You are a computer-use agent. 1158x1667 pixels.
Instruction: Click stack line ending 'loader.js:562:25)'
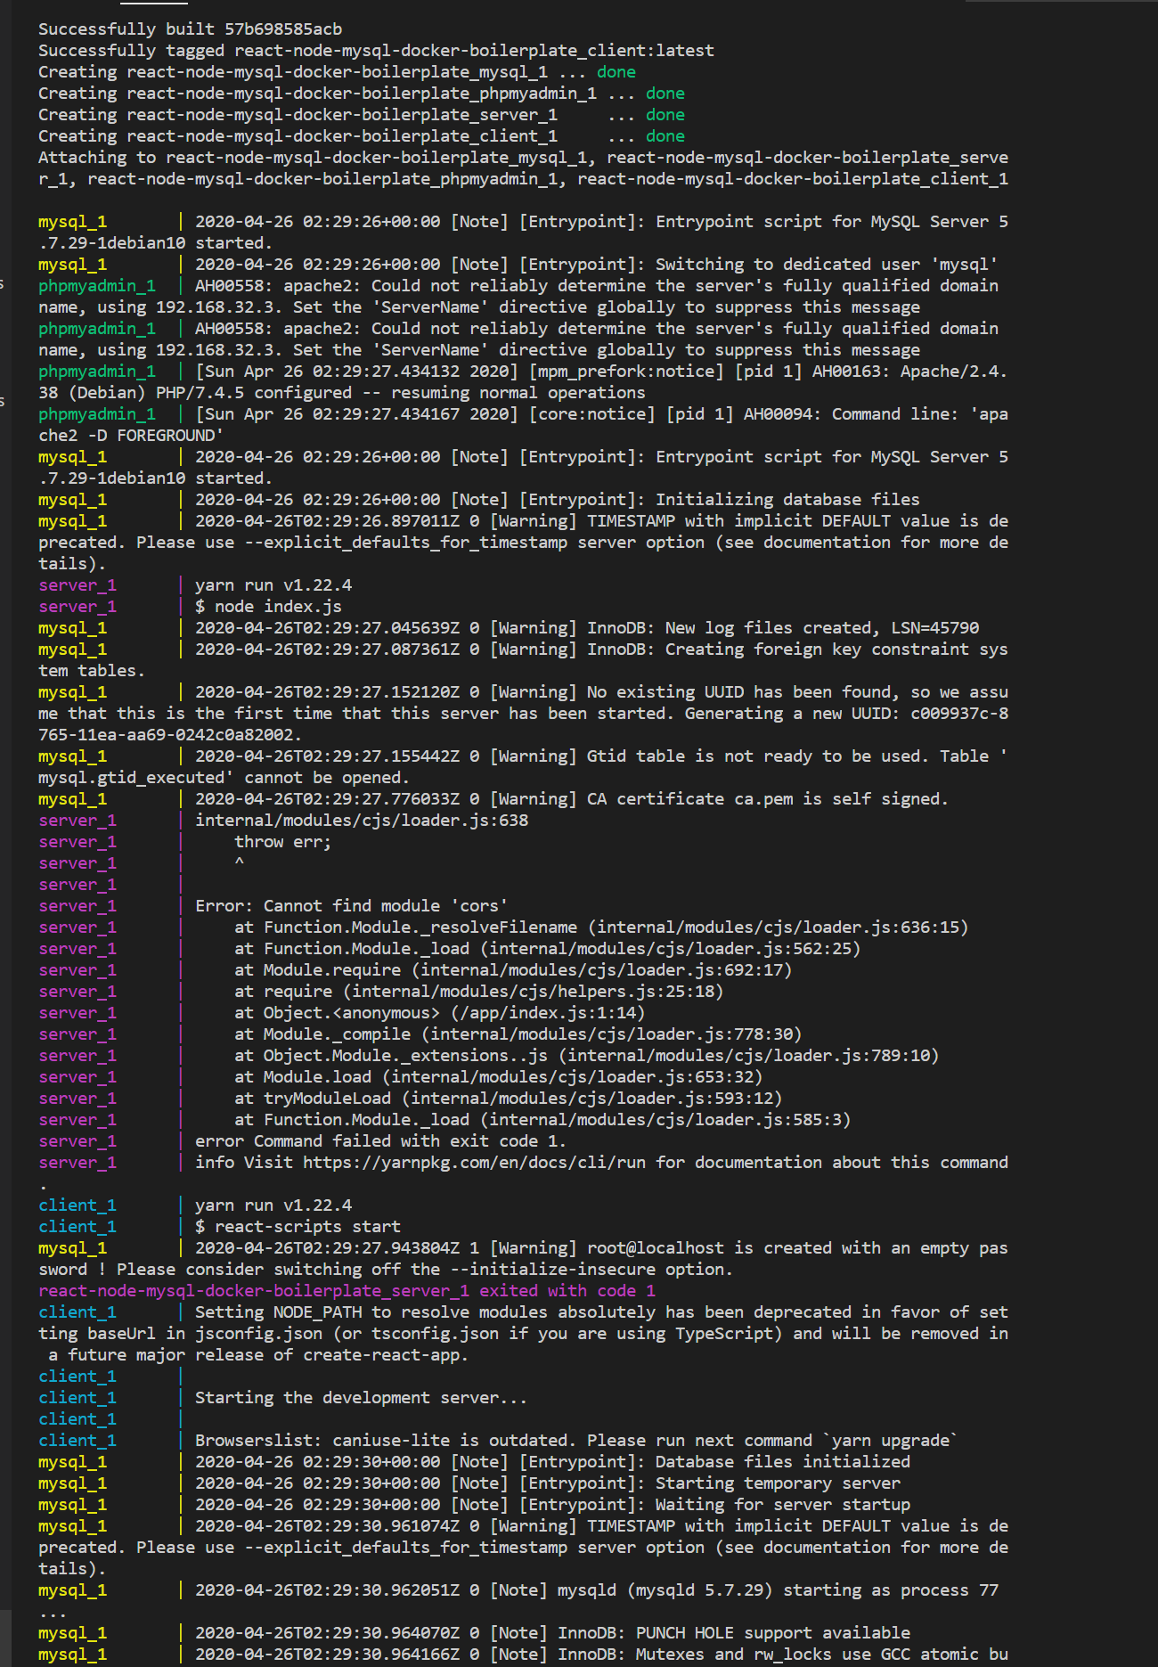(x=548, y=949)
